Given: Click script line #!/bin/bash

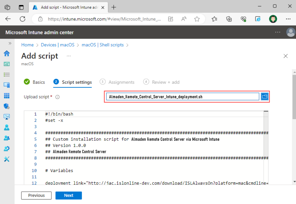Looking at the screenshot, I should click(59, 114).
